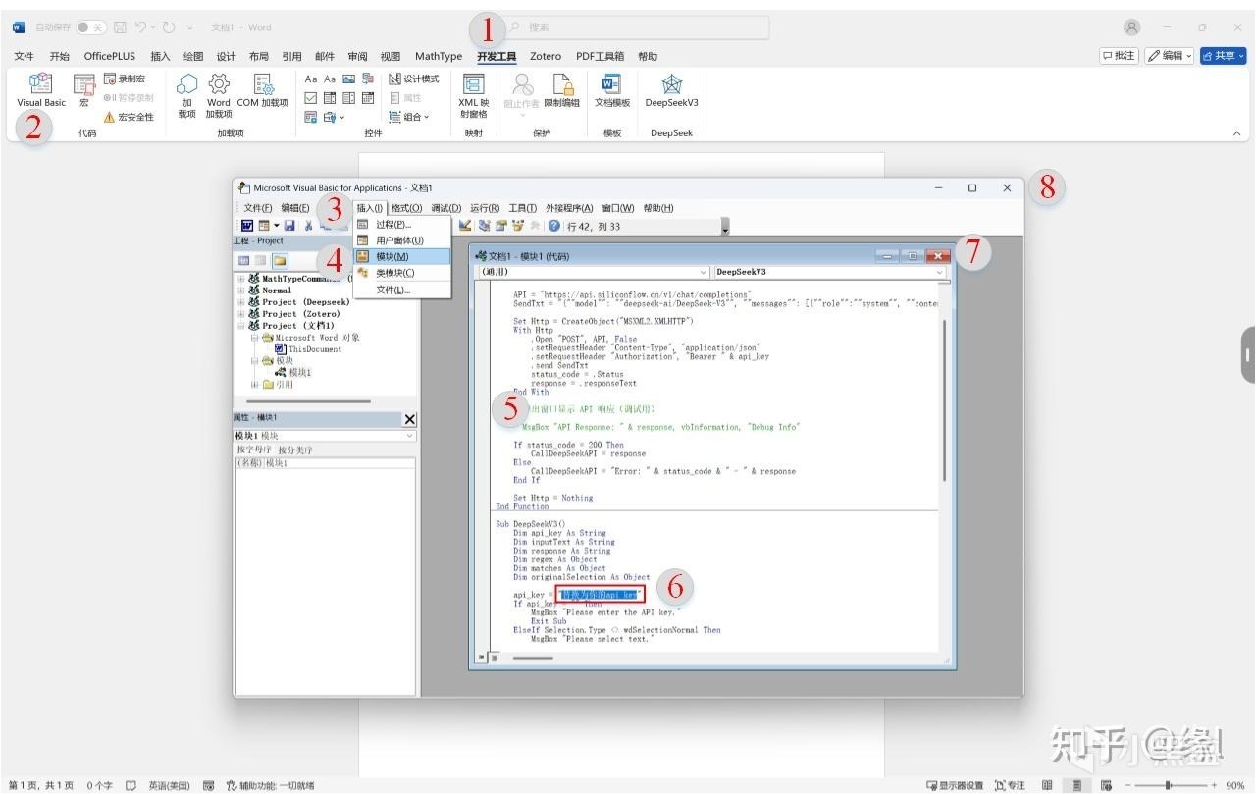The height and width of the screenshot is (794, 1256).
Task: Click VBA design mode toolbar icon
Action: (x=465, y=226)
